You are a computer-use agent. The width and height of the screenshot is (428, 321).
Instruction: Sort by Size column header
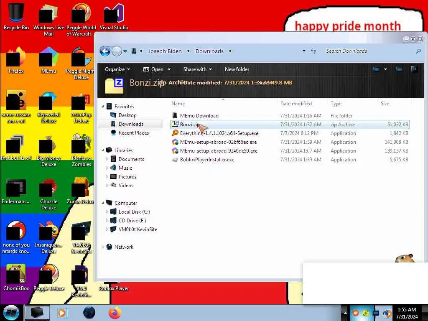[385, 104]
